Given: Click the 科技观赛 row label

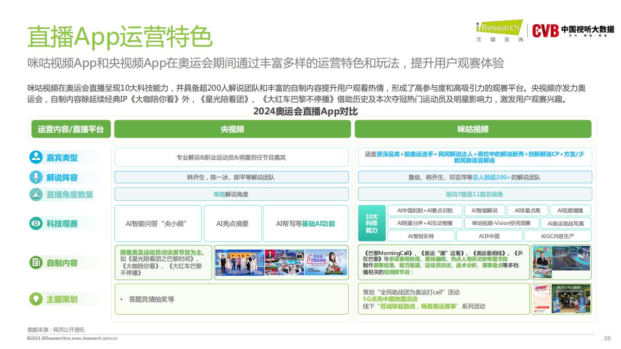Looking at the screenshot, I should coord(62,223).
